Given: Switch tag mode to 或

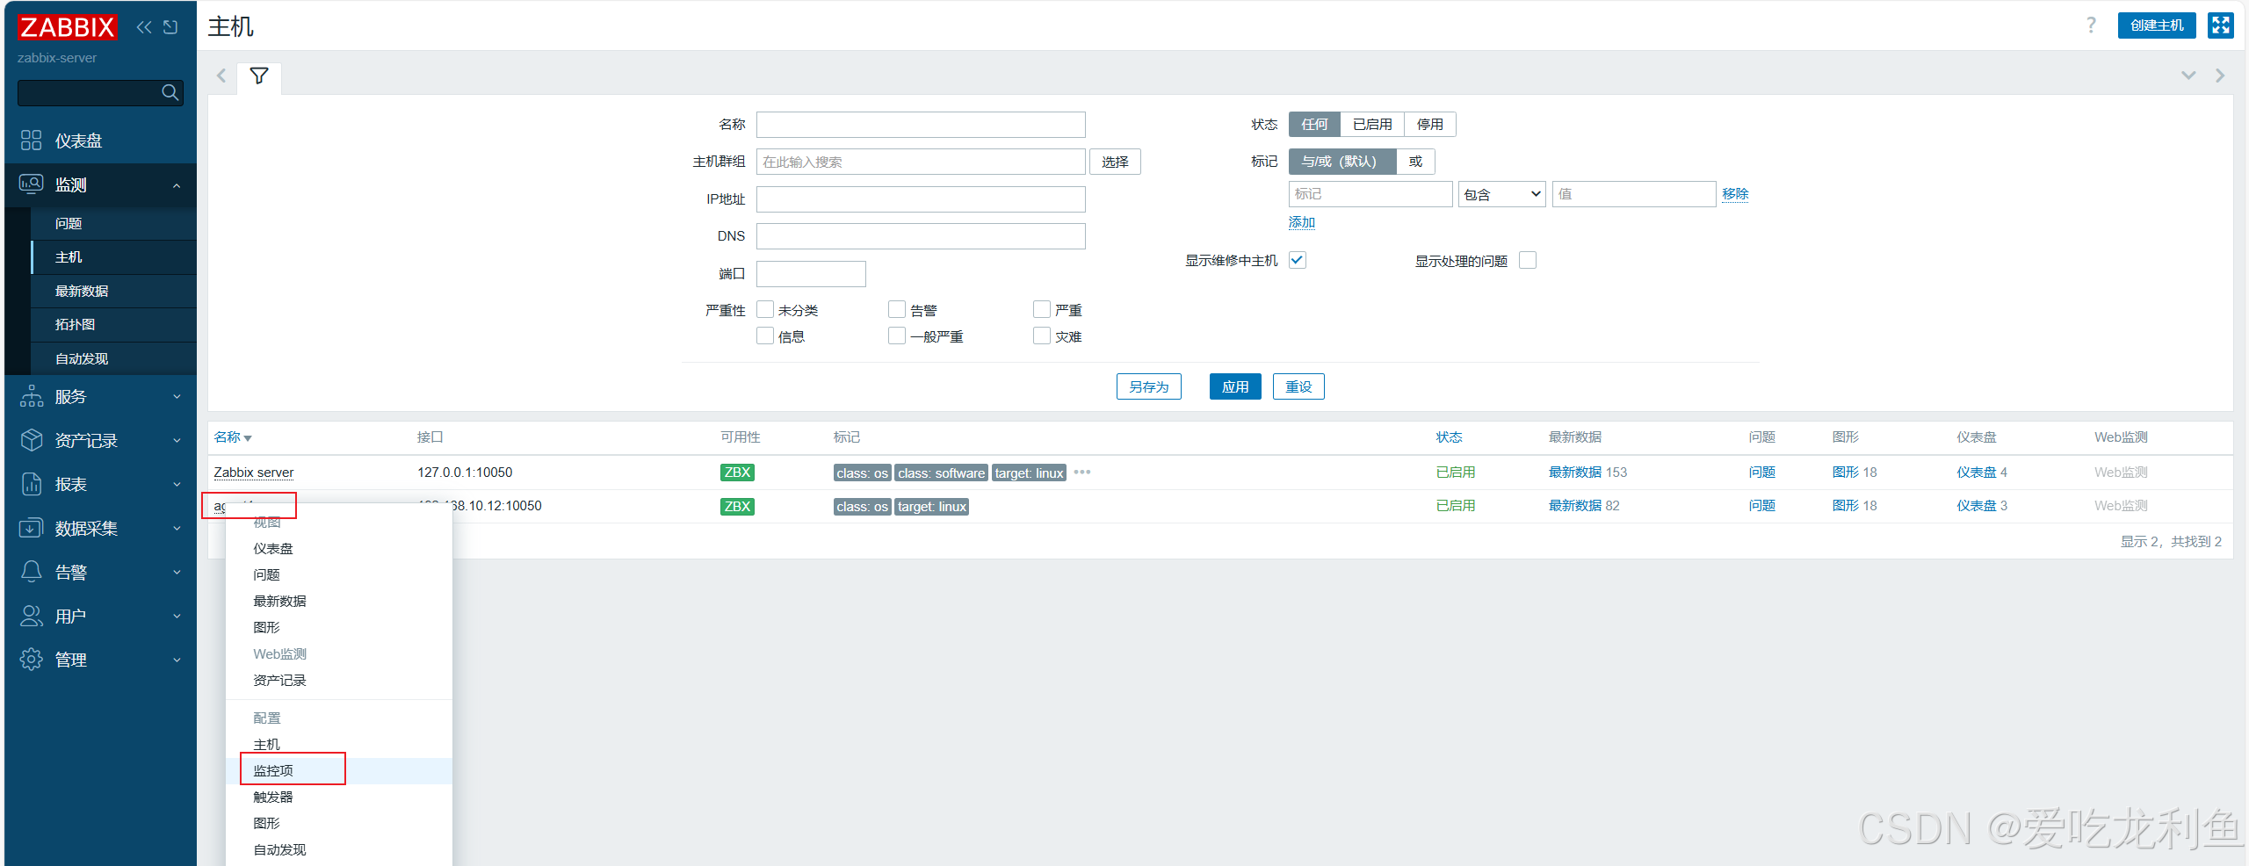Looking at the screenshot, I should [1415, 162].
